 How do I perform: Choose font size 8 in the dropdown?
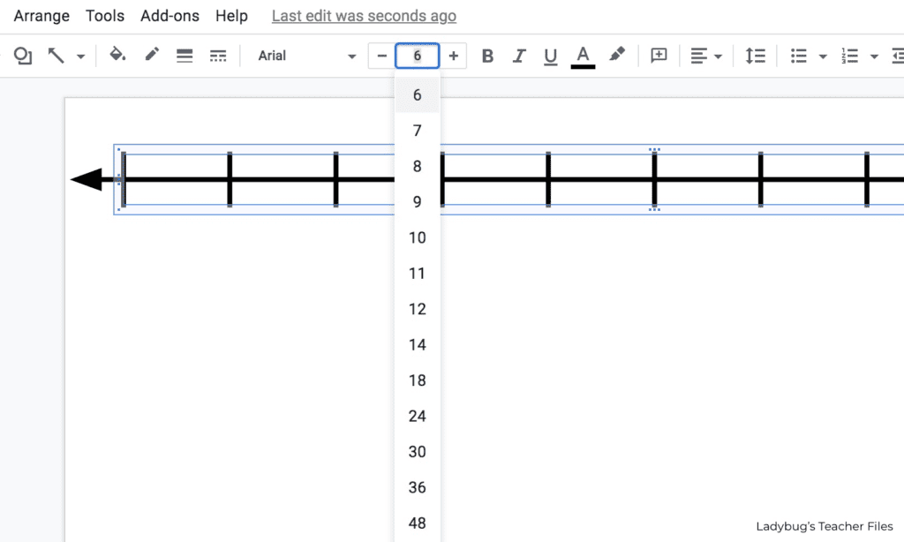pyautogui.click(x=418, y=166)
